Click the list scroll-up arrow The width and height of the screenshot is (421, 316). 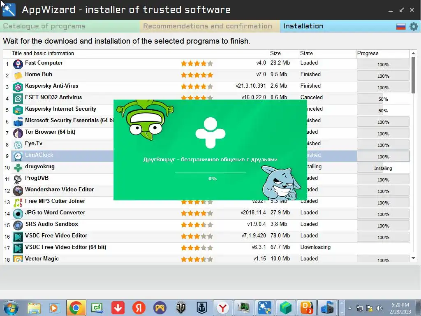413,53
